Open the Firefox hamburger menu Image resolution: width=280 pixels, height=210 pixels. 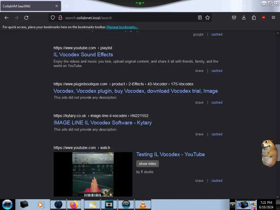pos(273,17)
